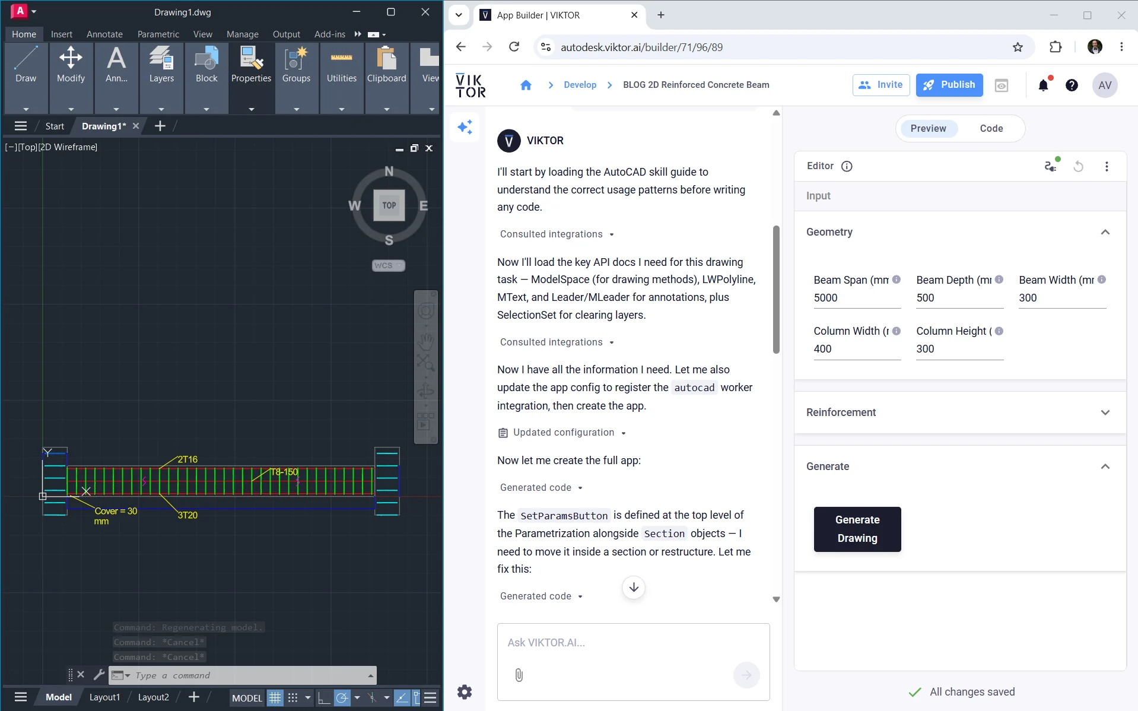Expand the first Generated code details
1138x711 pixels.
pos(541,488)
